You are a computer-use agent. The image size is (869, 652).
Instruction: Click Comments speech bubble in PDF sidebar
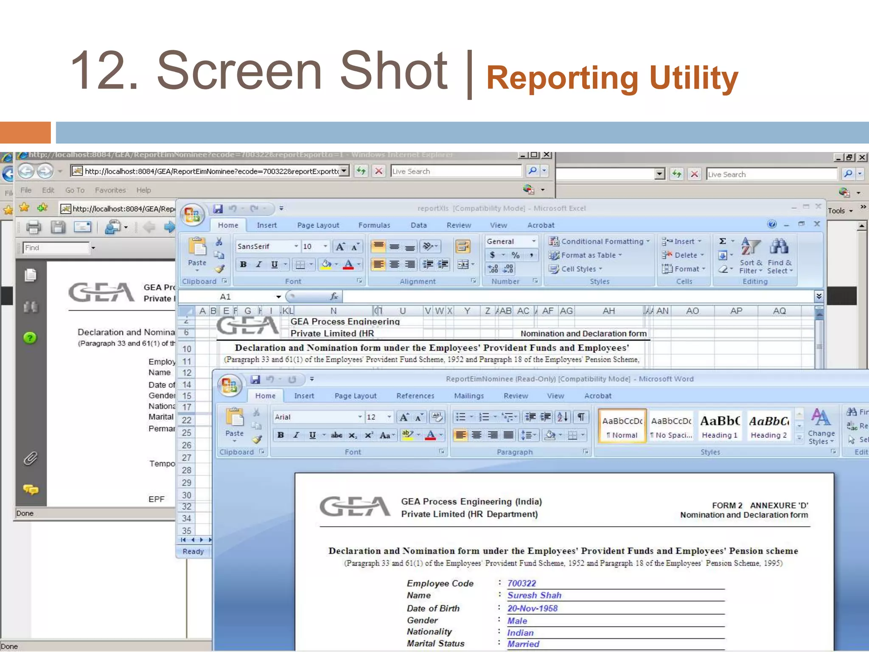[31, 489]
